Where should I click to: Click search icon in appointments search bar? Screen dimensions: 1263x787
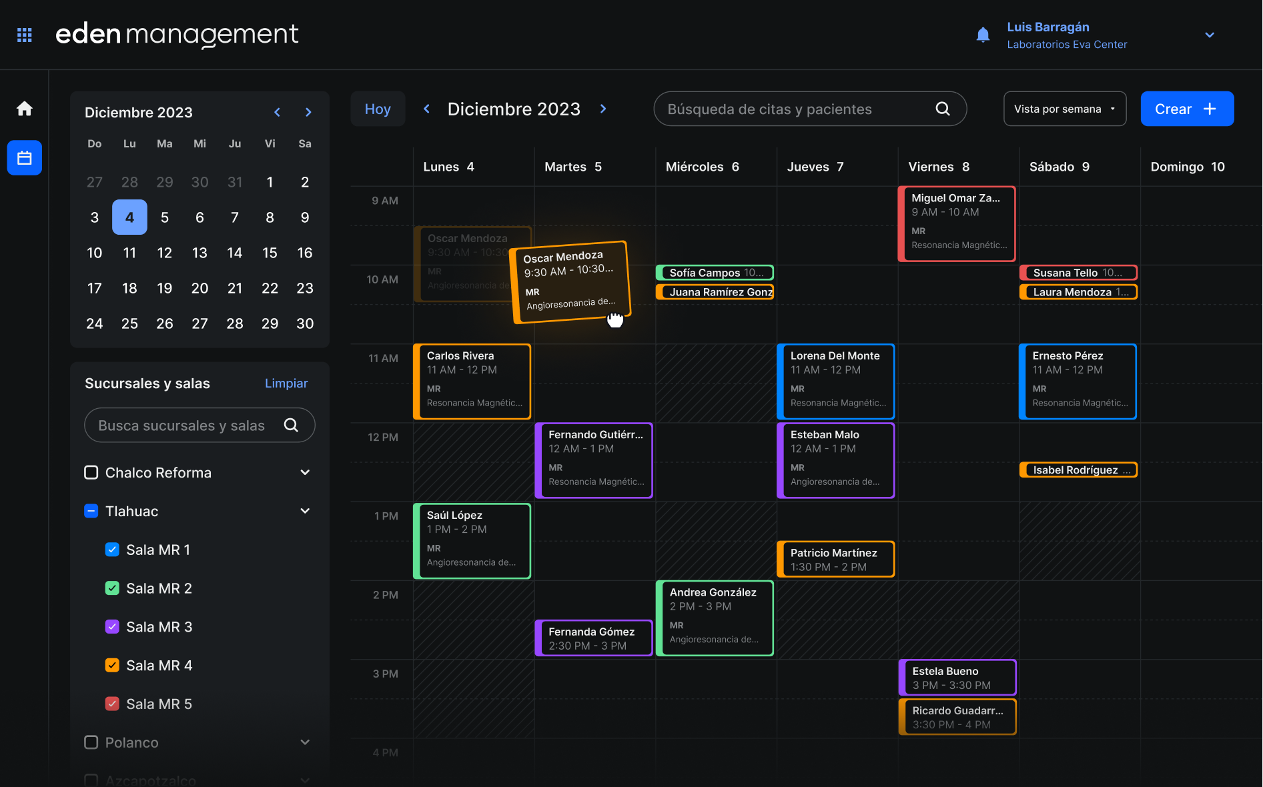click(942, 109)
